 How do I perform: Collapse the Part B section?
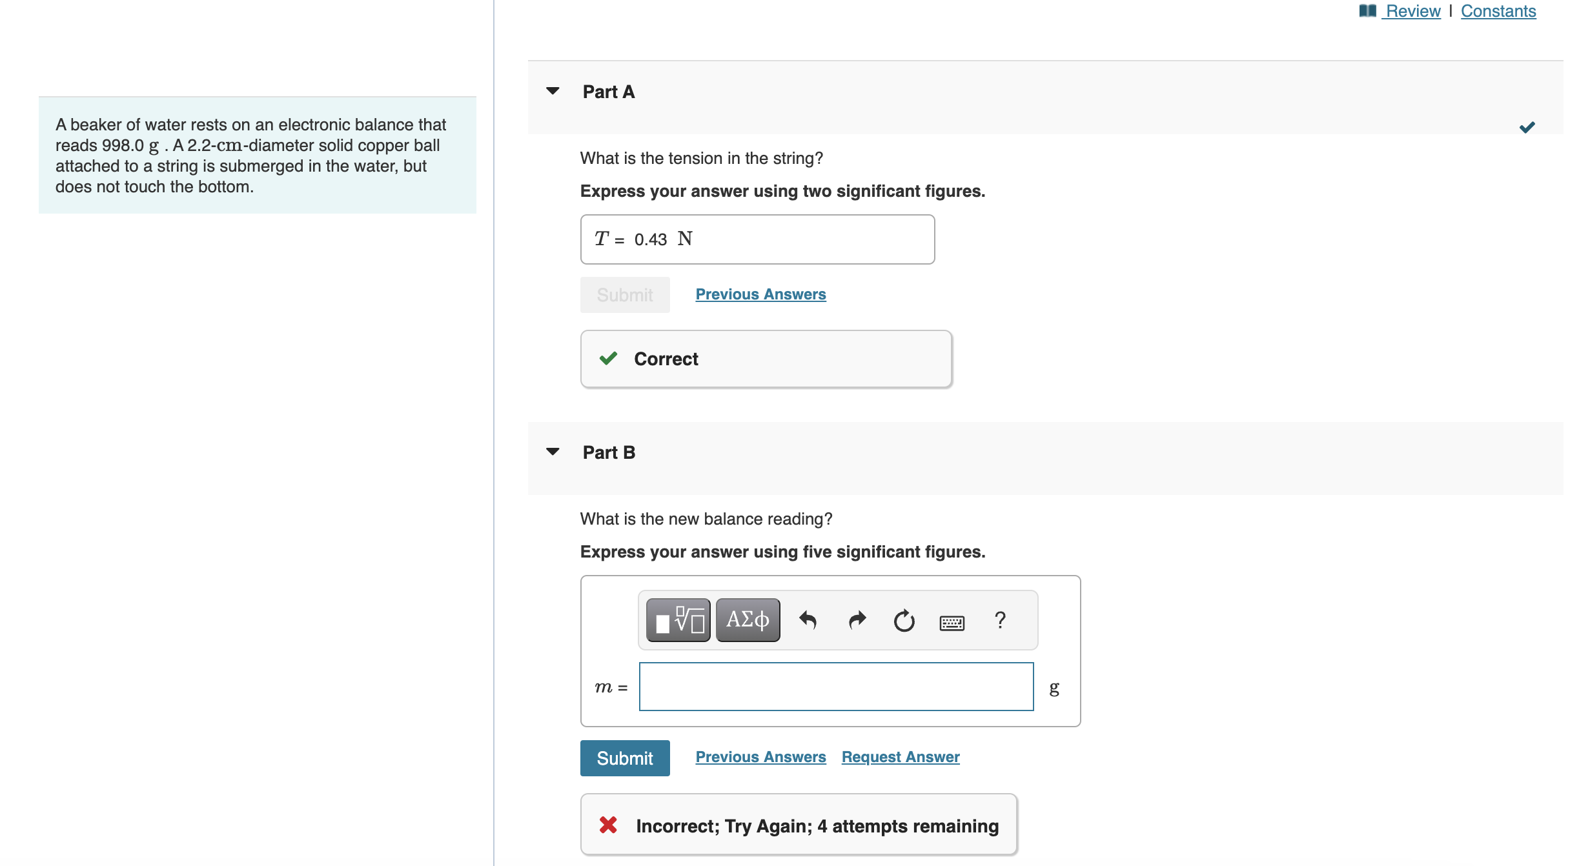[553, 452]
